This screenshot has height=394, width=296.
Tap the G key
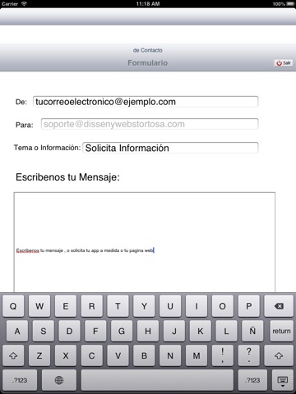point(122,331)
